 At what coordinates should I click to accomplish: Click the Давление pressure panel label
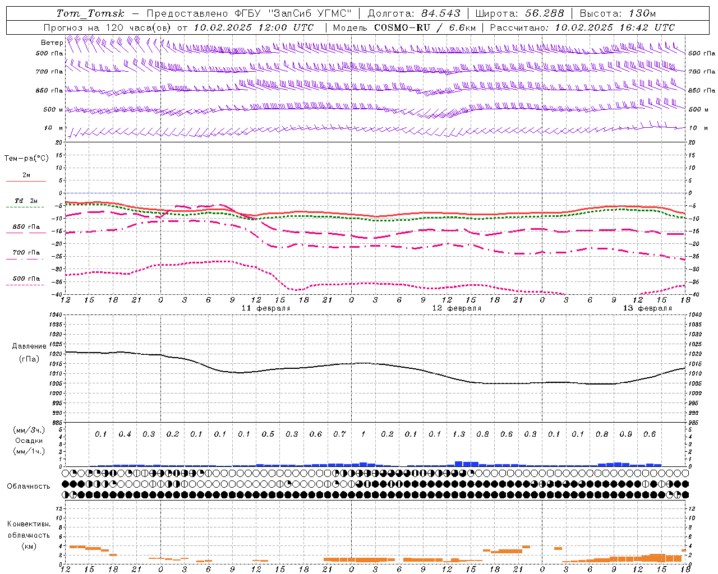pyautogui.click(x=29, y=346)
